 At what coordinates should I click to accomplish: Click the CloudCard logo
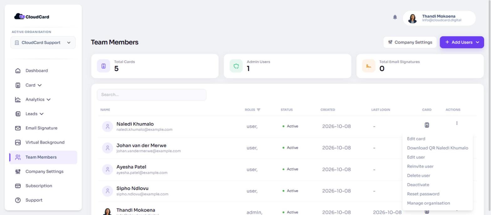pyautogui.click(x=32, y=17)
